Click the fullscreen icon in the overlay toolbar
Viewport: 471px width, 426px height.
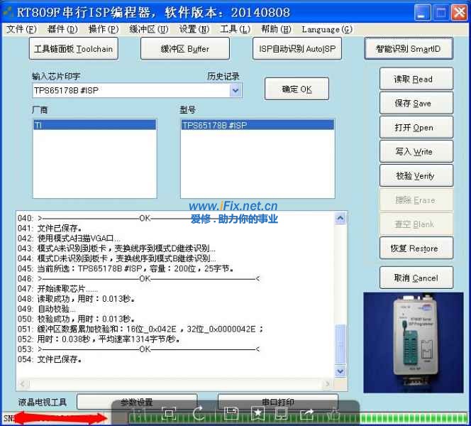[x=169, y=413]
